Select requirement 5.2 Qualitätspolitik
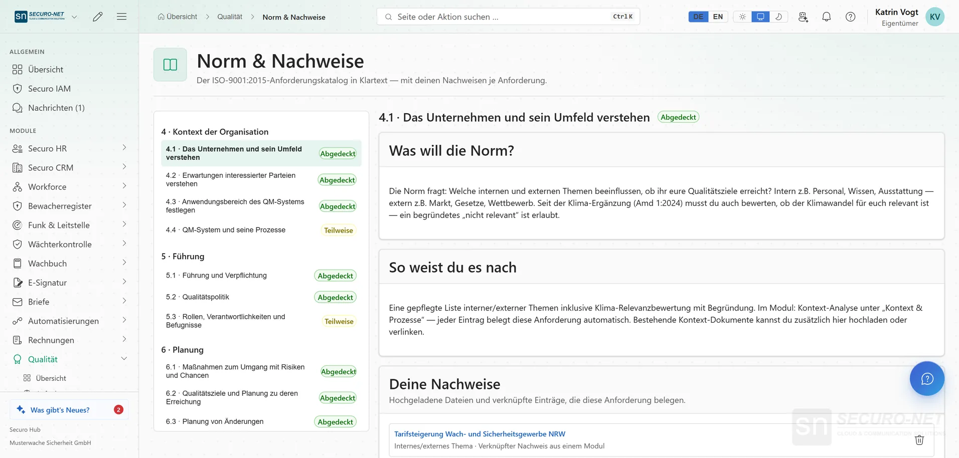 coord(261,297)
